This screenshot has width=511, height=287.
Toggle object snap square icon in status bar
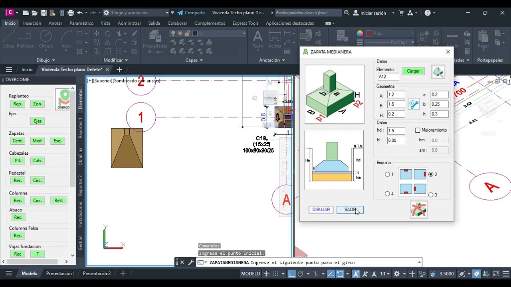[340, 274]
